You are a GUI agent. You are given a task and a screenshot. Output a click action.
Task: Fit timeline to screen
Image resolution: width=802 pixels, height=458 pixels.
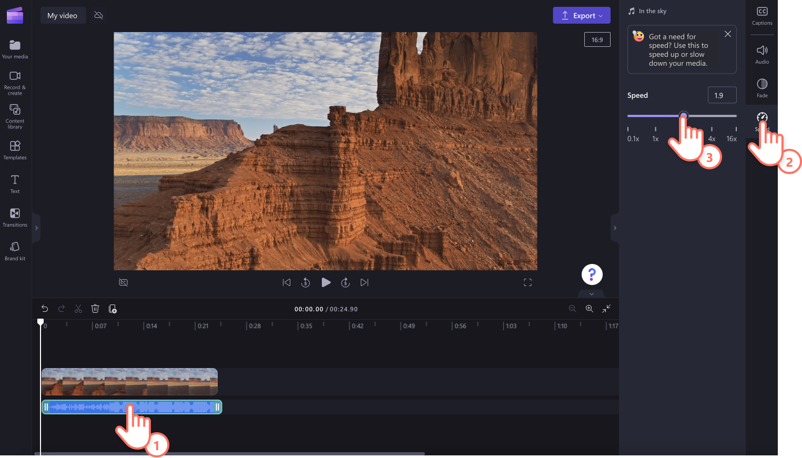pos(606,309)
